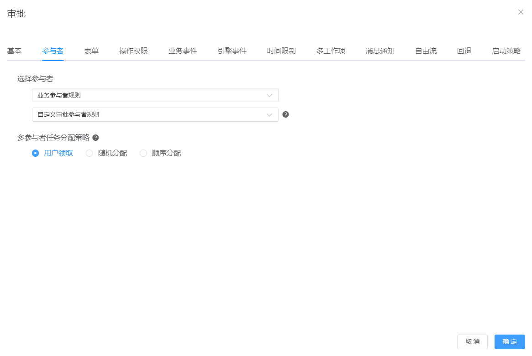Switch to the 基本 tab
Image resolution: width=532 pixels, height=356 pixels.
point(14,51)
